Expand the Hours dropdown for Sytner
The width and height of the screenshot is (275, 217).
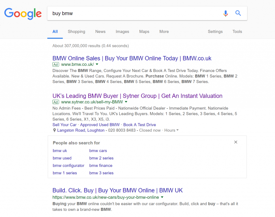tap(171, 130)
